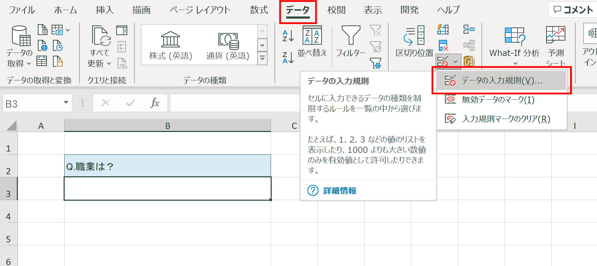
Task: Open the What-If 分析 menu
Action: point(514,46)
